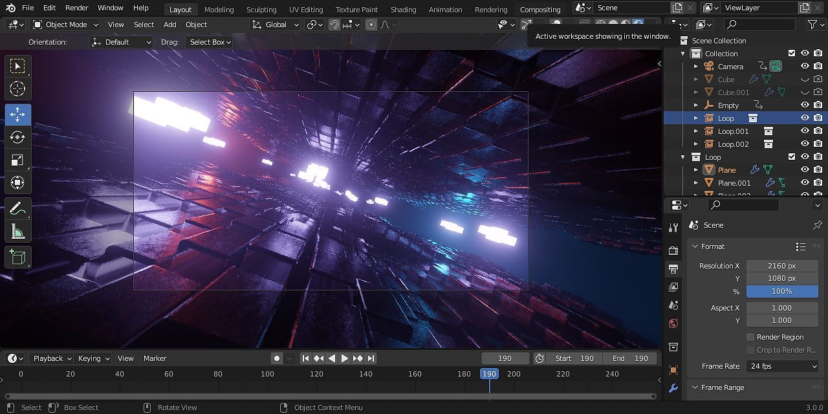Open the Modifier properties wrench tab
The width and height of the screenshot is (828, 414).
tap(673, 389)
